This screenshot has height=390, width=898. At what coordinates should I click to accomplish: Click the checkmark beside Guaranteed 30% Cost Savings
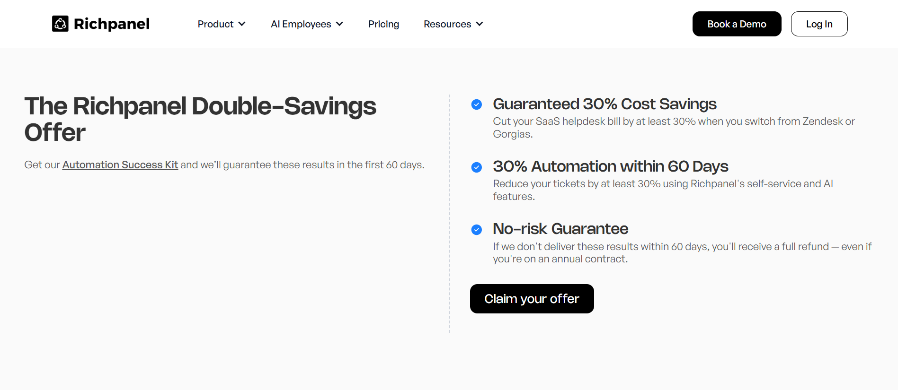[x=477, y=104]
